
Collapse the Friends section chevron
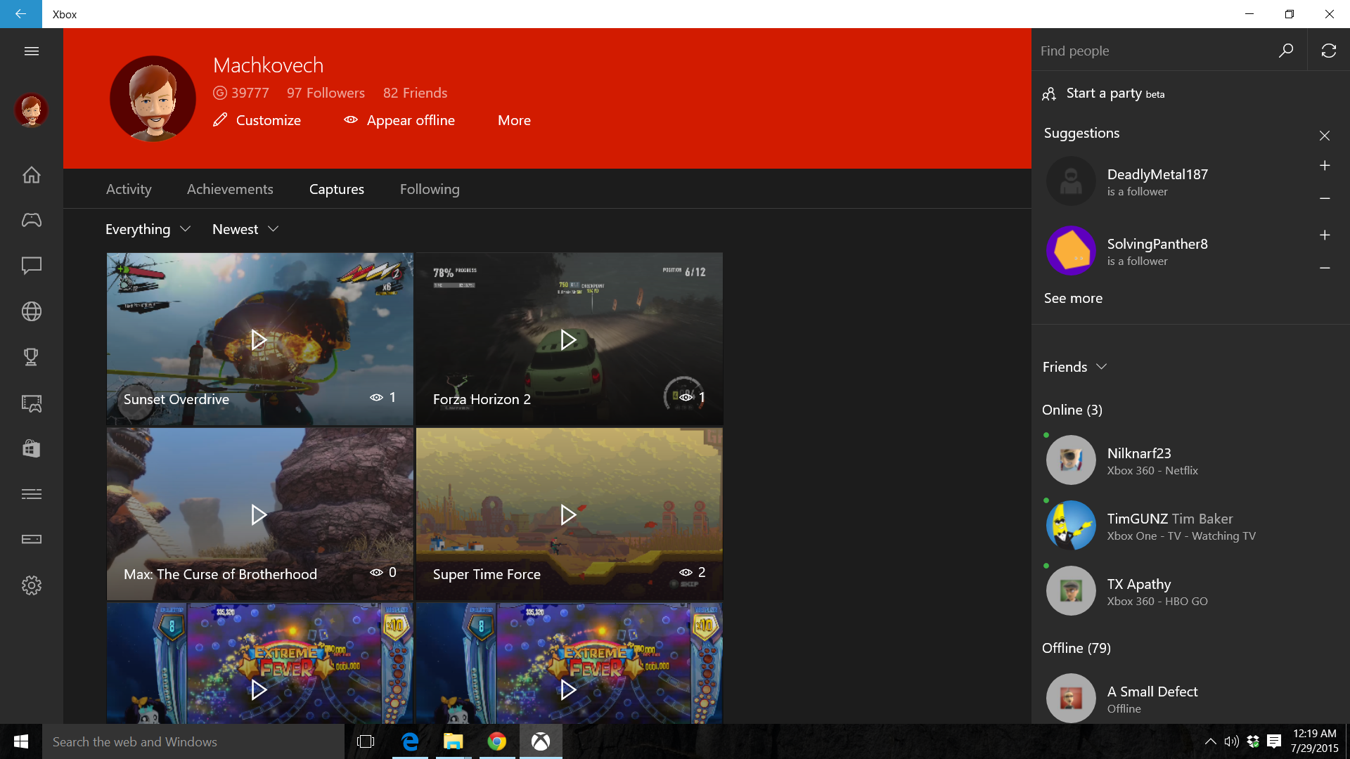click(x=1102, y=366)
